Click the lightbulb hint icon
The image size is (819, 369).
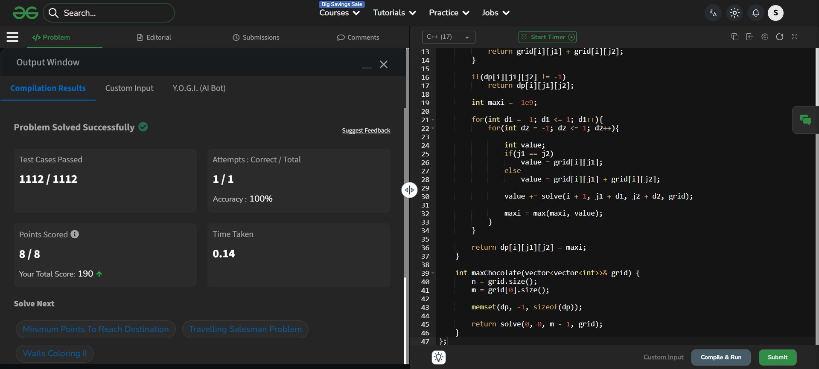click(x=438, y=357)
